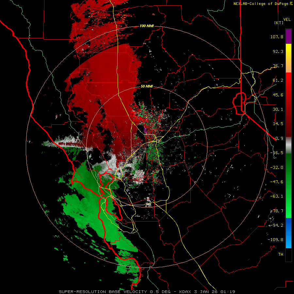Click the TH label on the legend
Image resolution: width=294 pixels, height=294 pixels.
click(281, 254)
